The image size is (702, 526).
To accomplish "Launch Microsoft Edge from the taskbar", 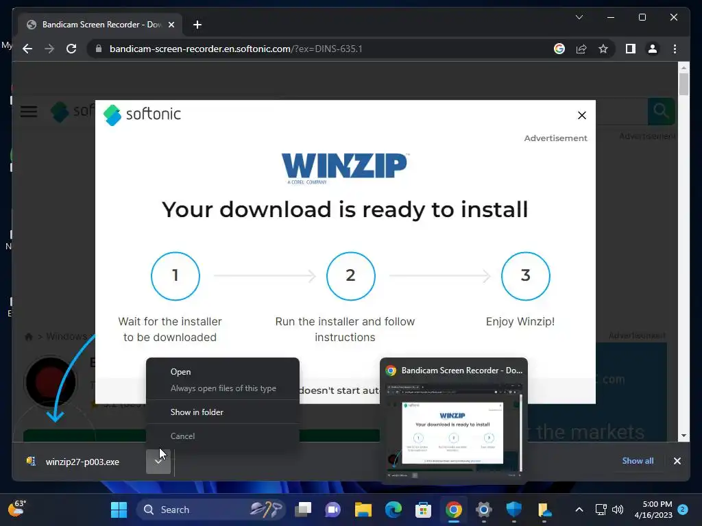I will pyautogui.click(x=393, y=510).
